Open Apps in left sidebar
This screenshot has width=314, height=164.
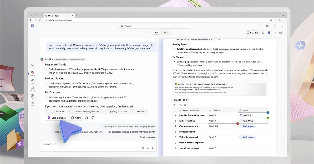[32, 104]
